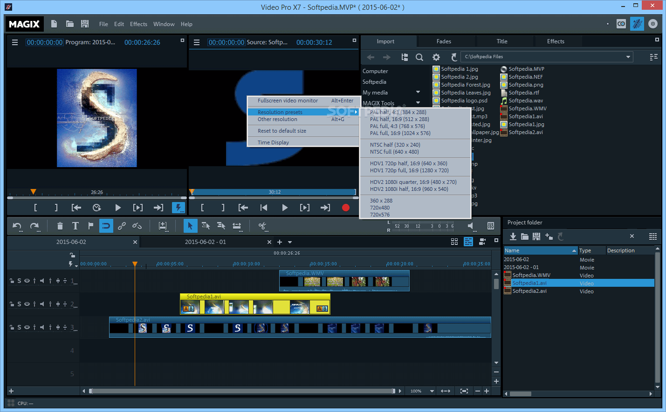
Task: Open source monitor hamburger menu
Action: pyautogui.click(x=197, y=42)
